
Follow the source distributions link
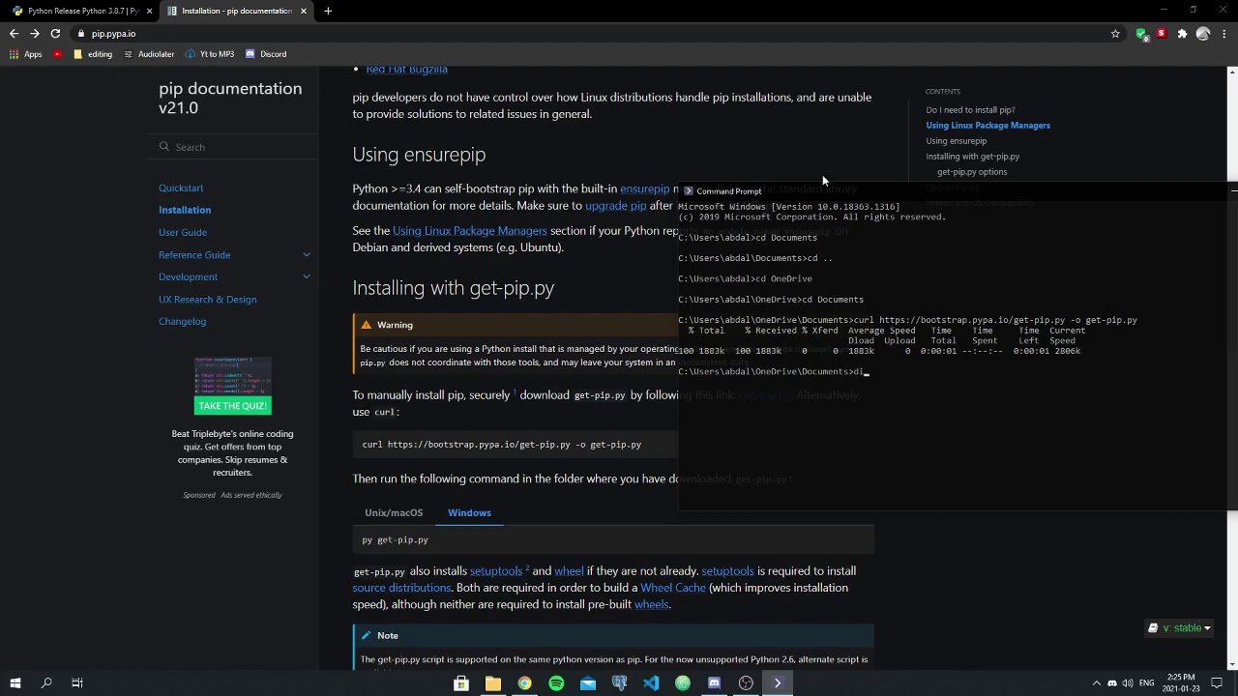click(x=401, y=588)
